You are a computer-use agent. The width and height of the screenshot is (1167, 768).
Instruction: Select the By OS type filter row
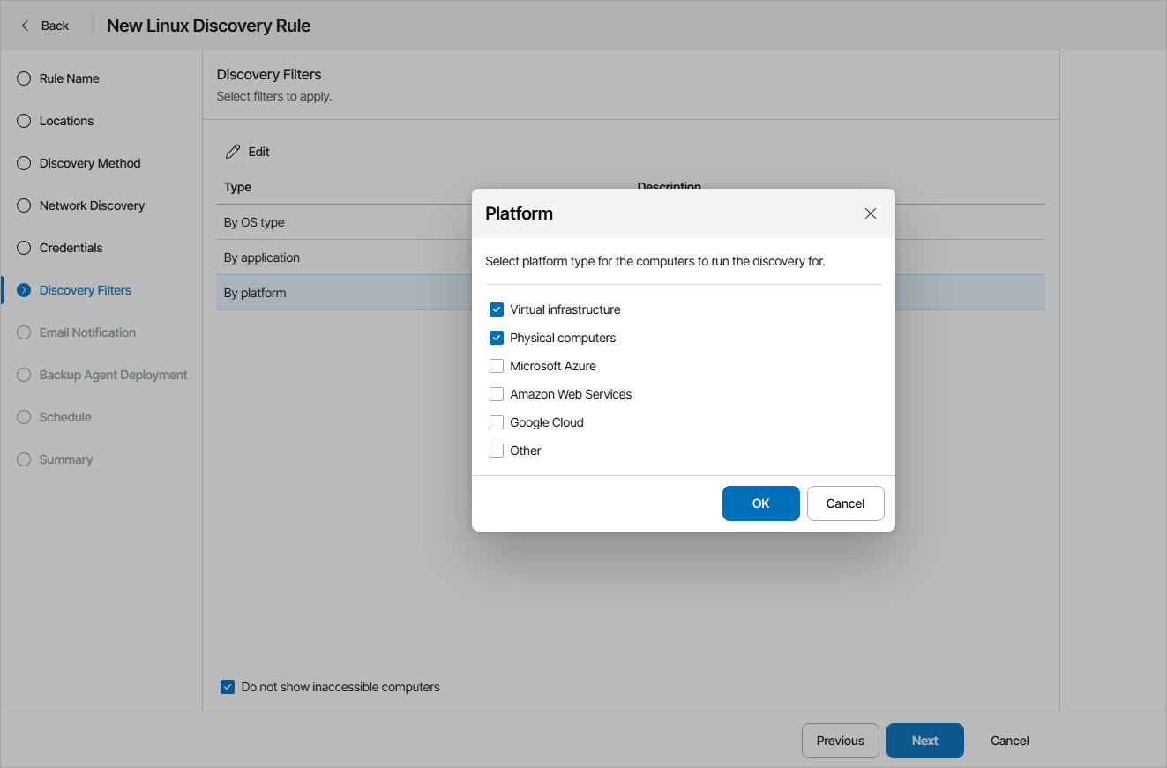click(254, 222)
